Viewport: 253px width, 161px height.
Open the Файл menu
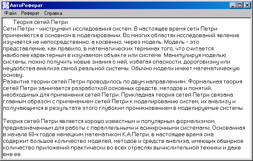[x=10, y=13]
